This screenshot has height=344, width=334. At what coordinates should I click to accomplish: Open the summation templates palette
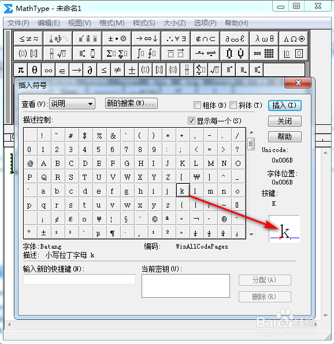[x=117, y=53]
